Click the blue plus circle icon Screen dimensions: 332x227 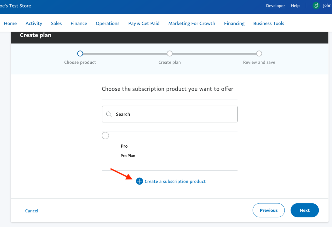click(x=139, y=181)
